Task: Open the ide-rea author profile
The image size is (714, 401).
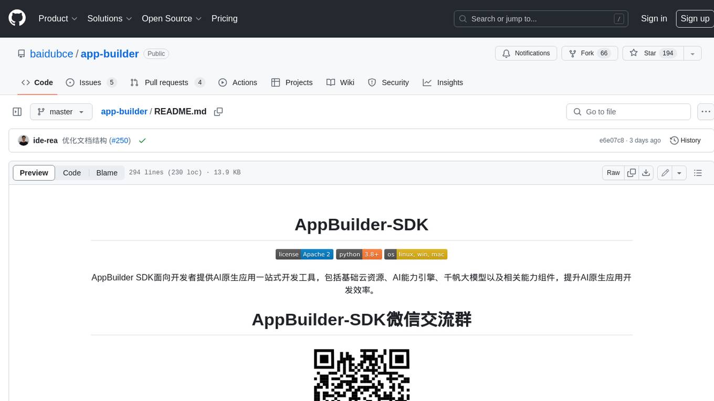Action: click(45, 141)
